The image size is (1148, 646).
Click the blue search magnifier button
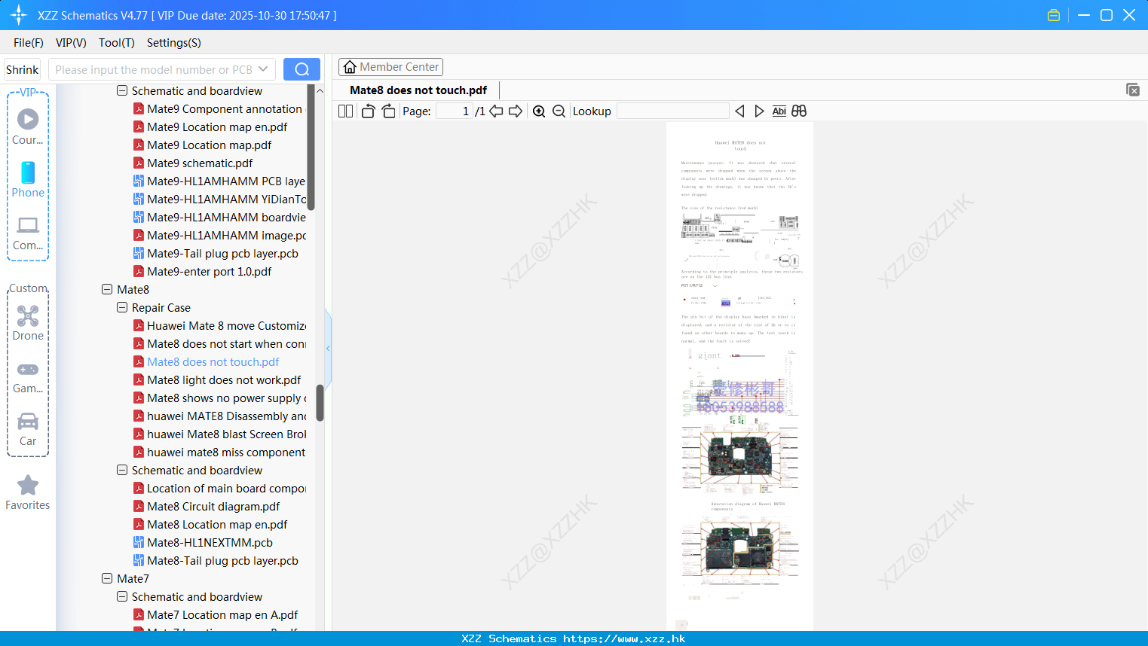pyautogui.click(x=302, y=69)
